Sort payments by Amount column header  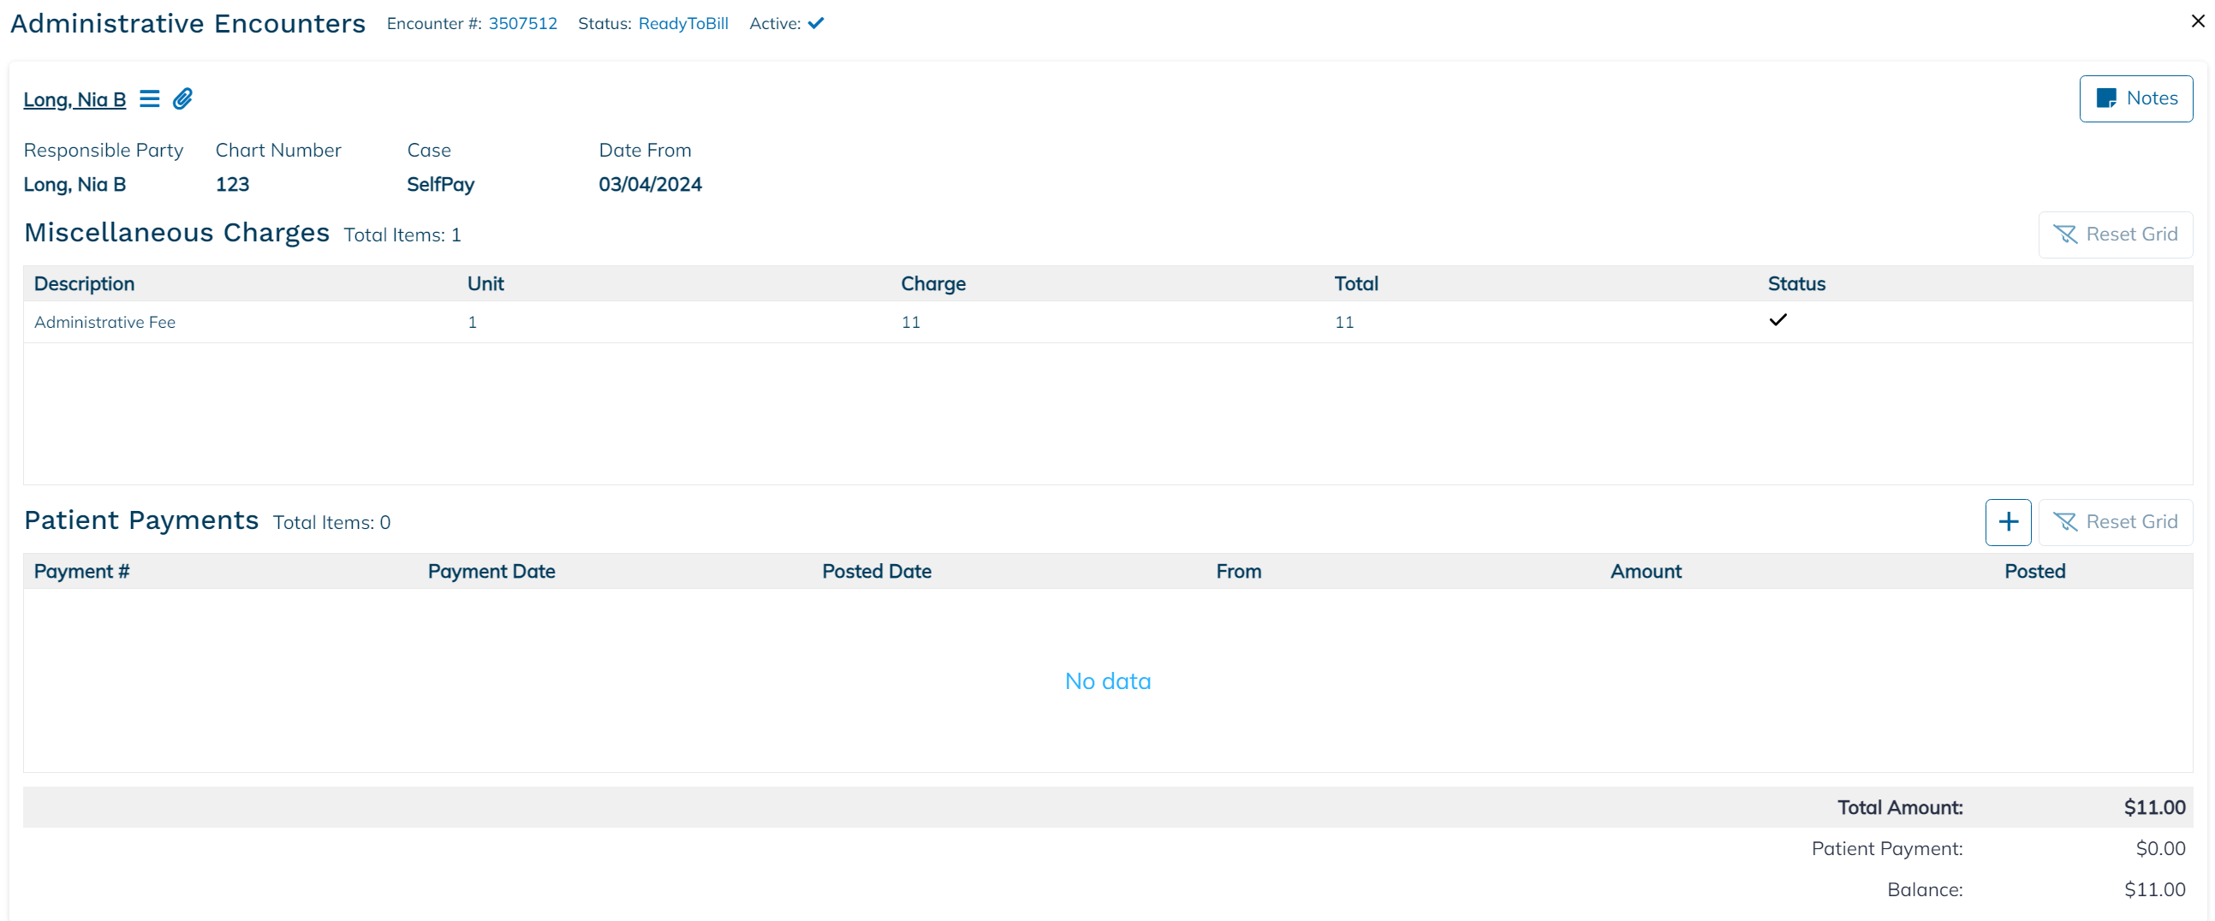(1645, 571)
